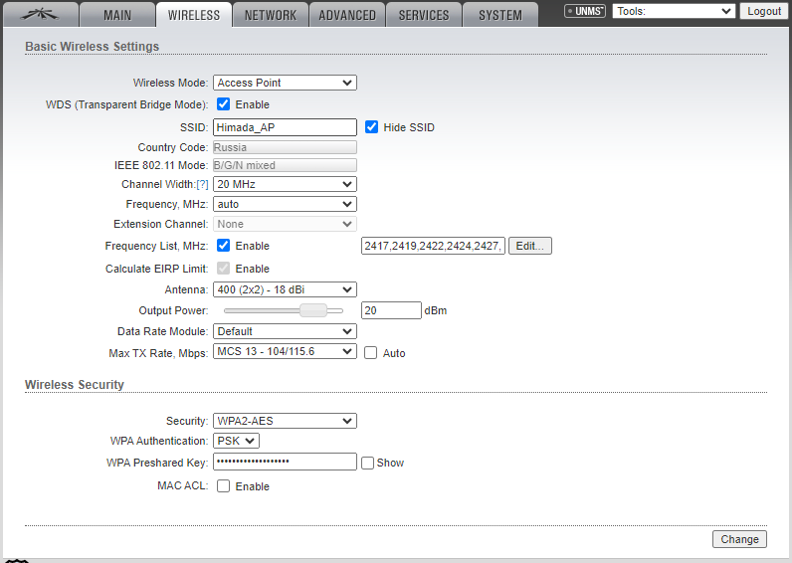Click the UNMS badge icon
792x563 pixels.
pos(584,12)
